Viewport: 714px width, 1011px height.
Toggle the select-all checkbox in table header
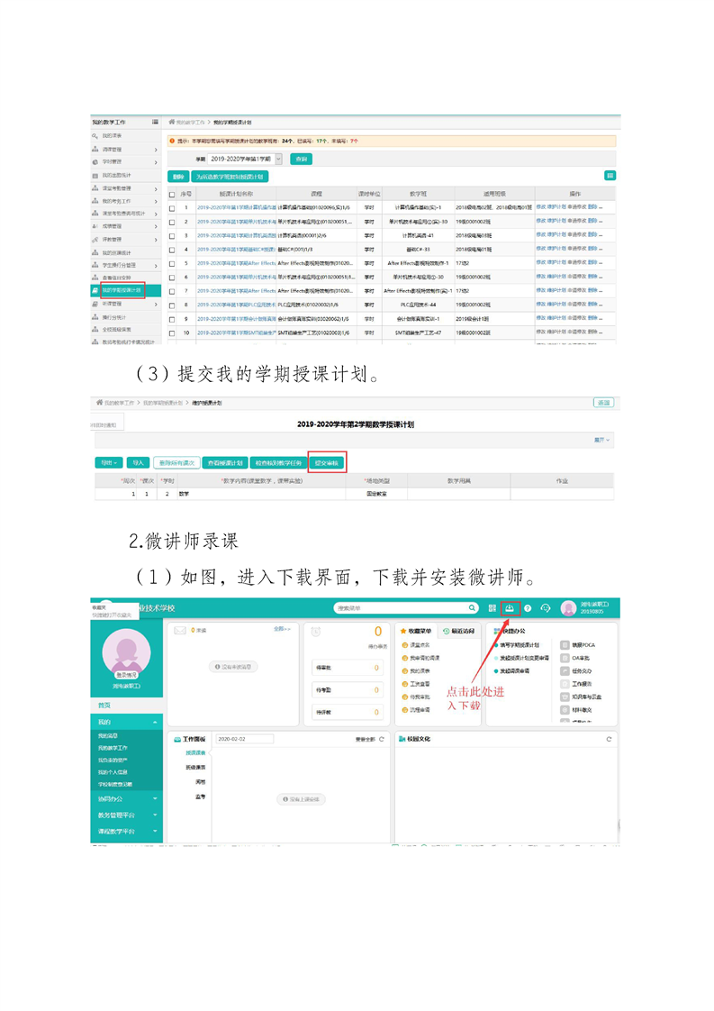pos(172,194)
